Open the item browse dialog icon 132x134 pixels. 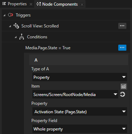click(x=124, y=87)
